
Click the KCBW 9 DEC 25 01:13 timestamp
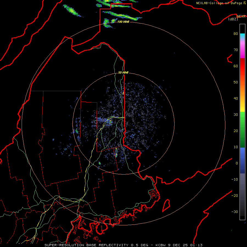click(x=179, y=245)
